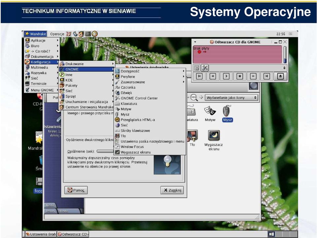The image size is (317, 238).
Task: Expand the Aplikacje submenu
Action: (42, 40)
